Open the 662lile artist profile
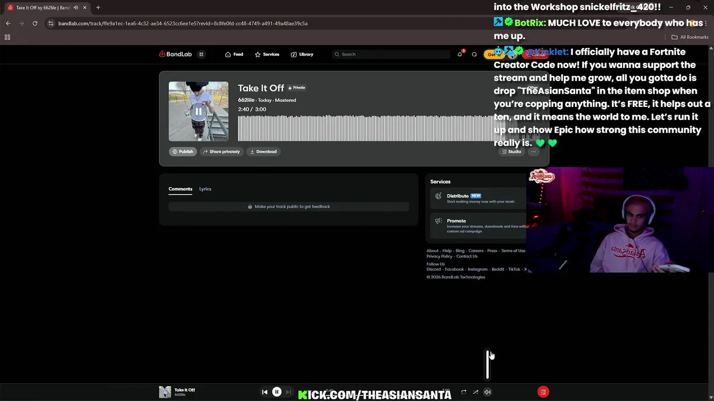714x401 pixels. (x=246, y=100)
